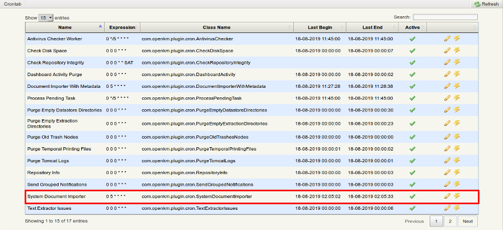Click the Refresh button
This screenshot has height=230, width=503.
(486, 4)
